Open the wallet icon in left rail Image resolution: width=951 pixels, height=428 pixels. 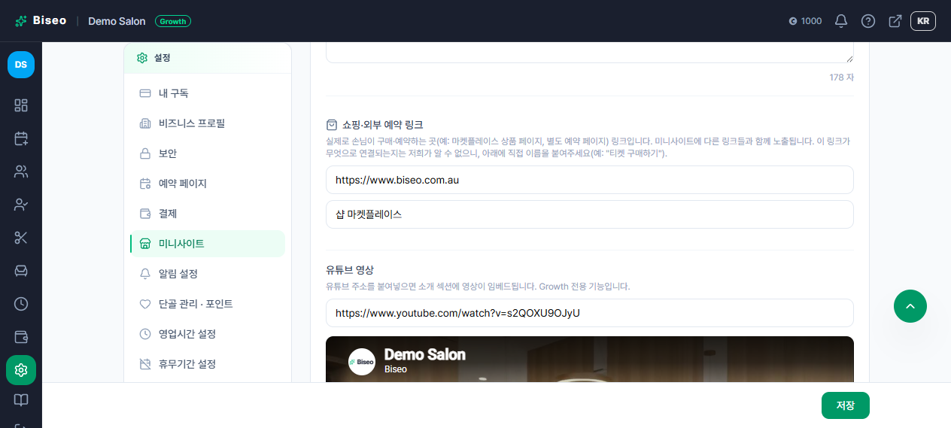tap(21, 337)
